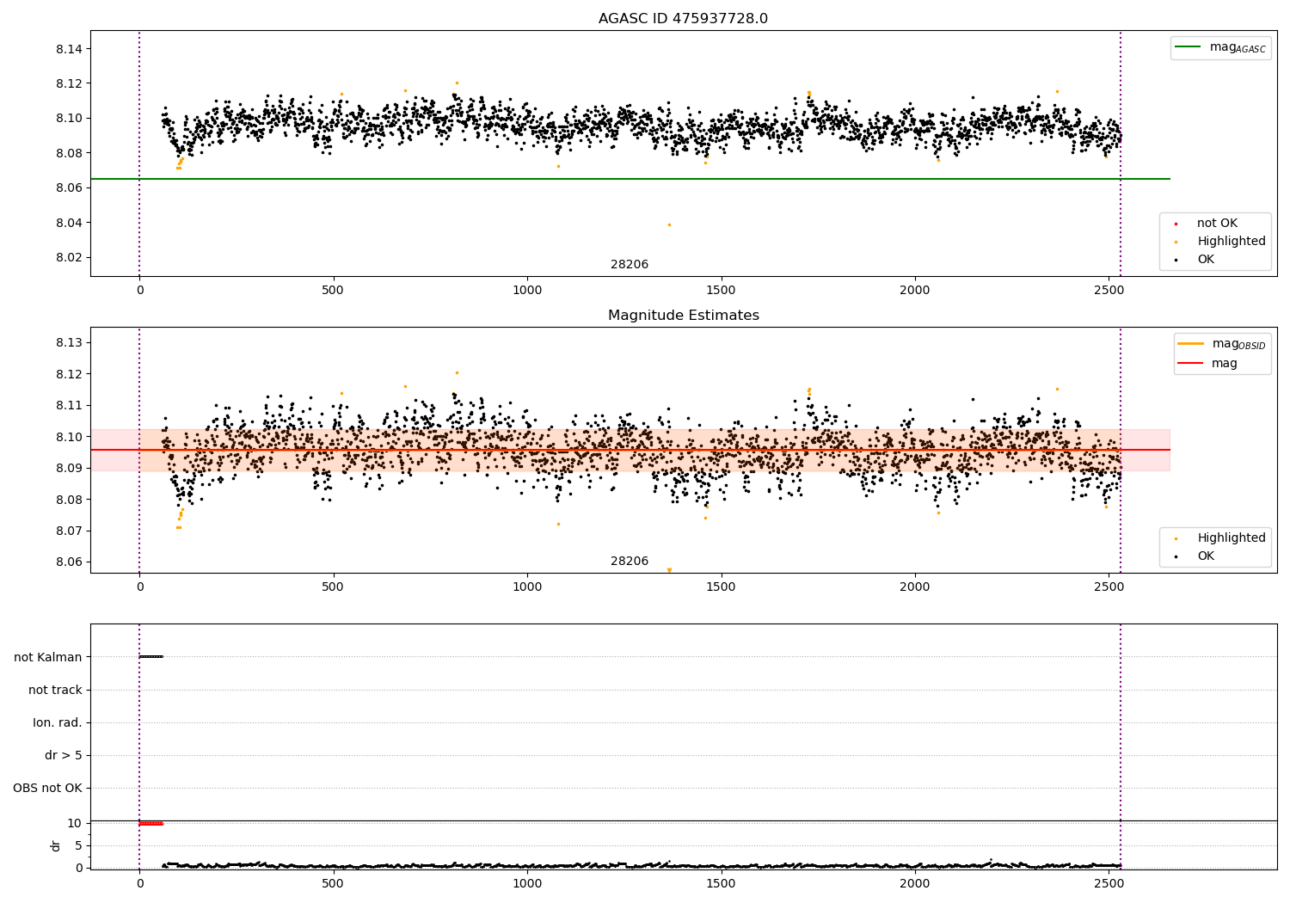The image size is (1290, 903).
Task: Click the 'Ion. rad.' axis label
Action: point(58,722)
